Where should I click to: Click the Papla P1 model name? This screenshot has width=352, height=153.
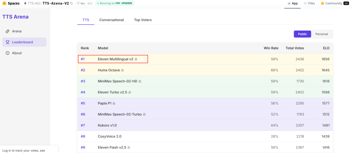[105, 103]
